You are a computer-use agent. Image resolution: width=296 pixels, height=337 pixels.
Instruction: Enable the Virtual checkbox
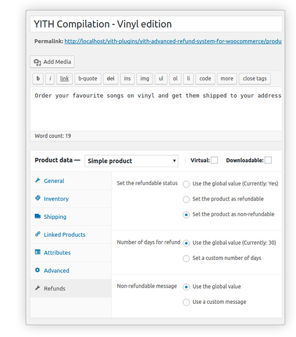click(214, 160)
